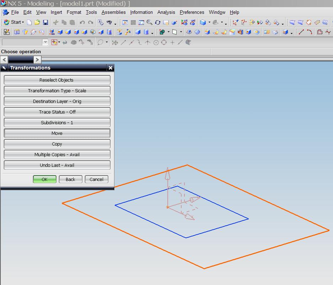Click the Cylinder primitive icon
Viewport: 333px width, 285px height.
click(146, 32)
